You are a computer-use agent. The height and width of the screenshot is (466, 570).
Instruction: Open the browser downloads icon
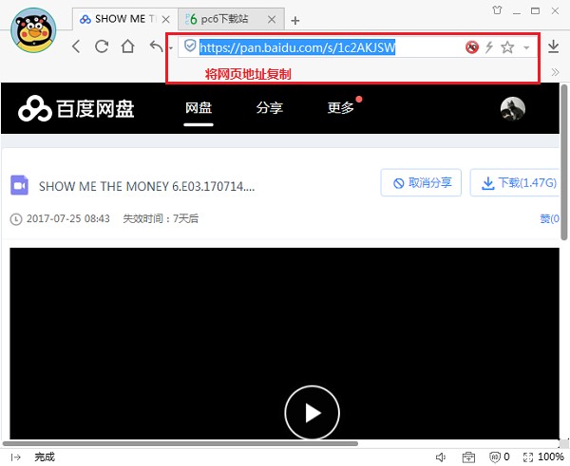[553, 47]
